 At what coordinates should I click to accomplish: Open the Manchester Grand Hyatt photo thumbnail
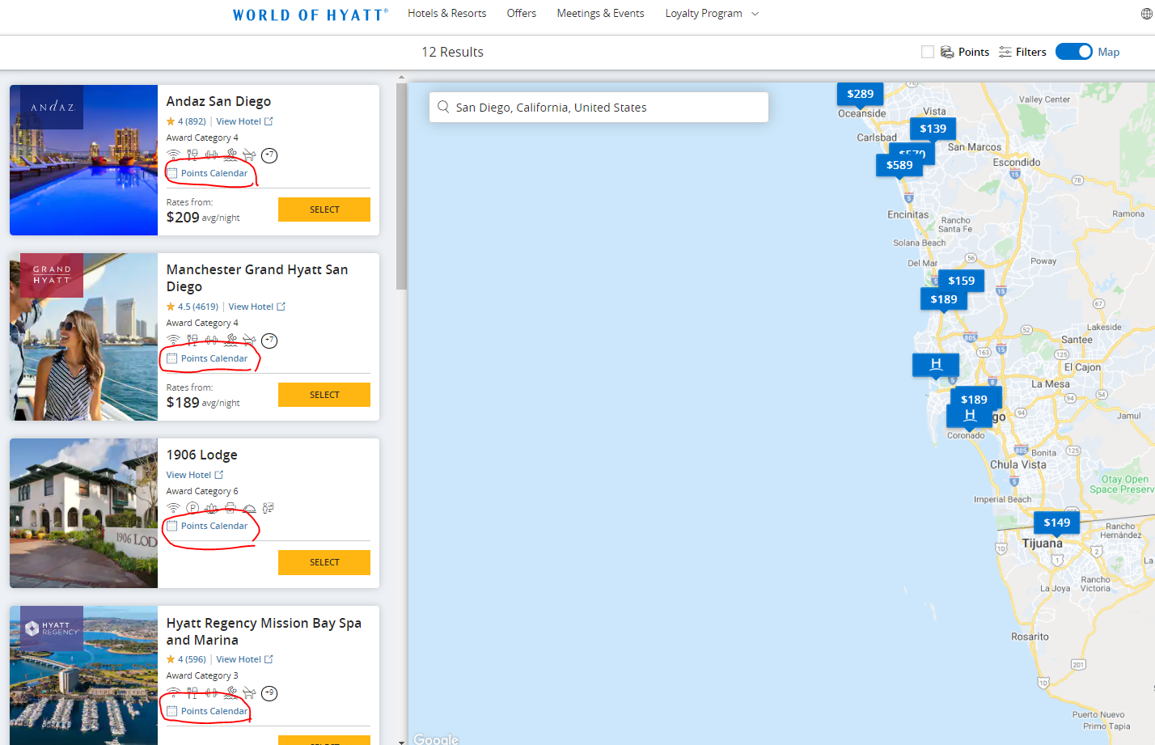[x=83, y=337]
